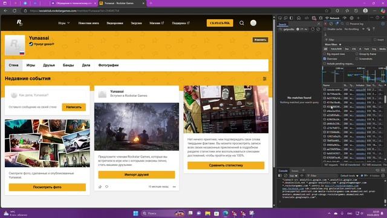Image resolution: width=387 pixels, height=218 pixels.
Task: Toggle DevTools device emulation
Action: pyautogui.click(x=285, y=18)
